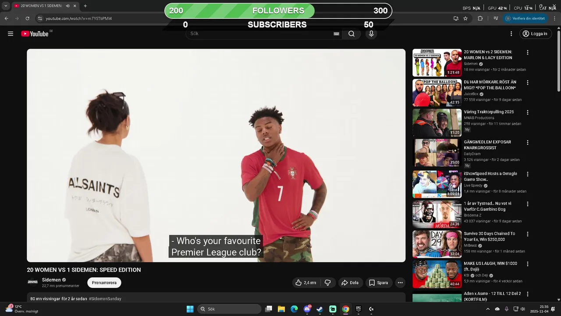Open the taskbar weather widget

21,309
